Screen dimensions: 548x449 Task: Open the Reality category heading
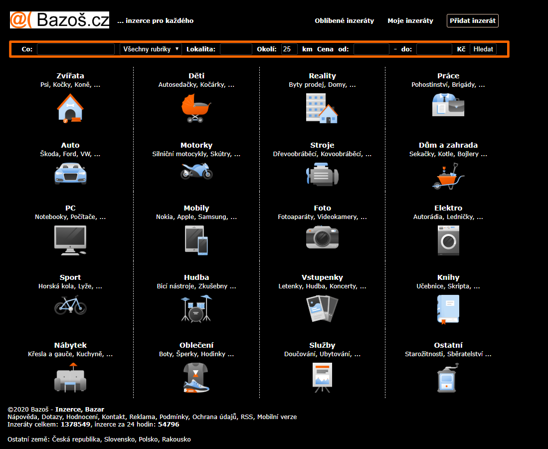(x=322, y=76)
